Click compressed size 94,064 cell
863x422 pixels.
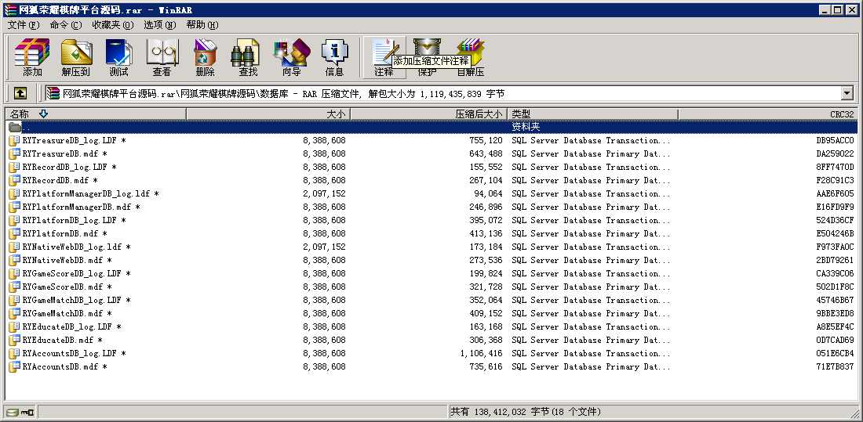coord(488,193)
